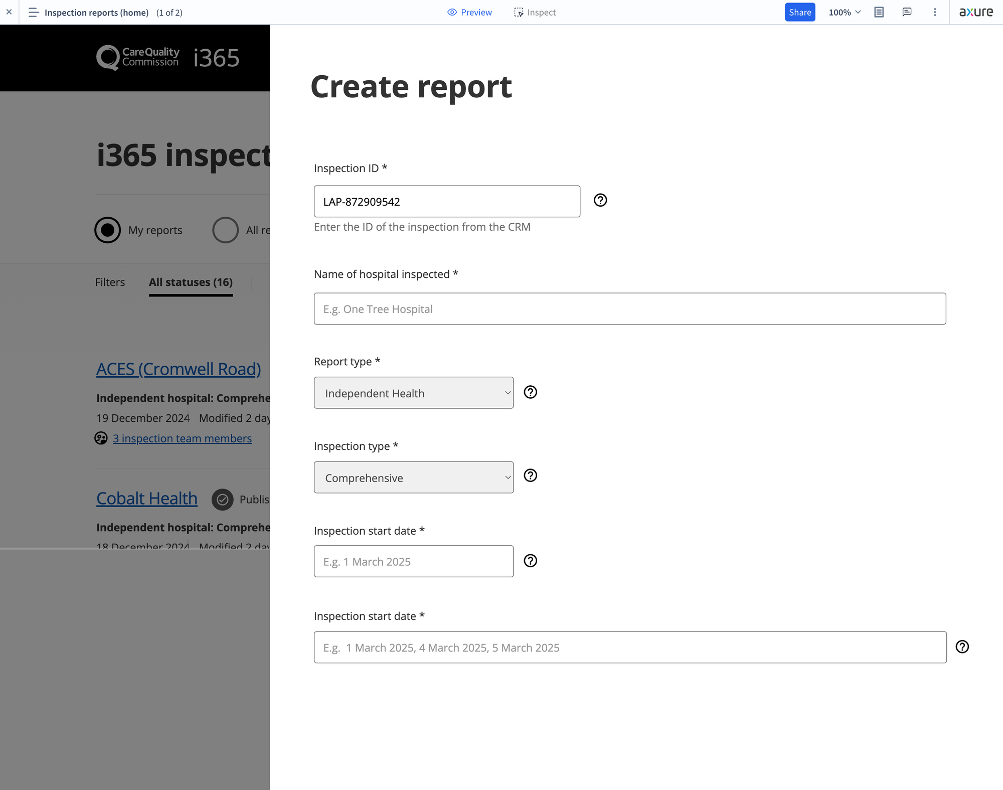Click help icon beside Report type
This screenshot has width=1003, height=790.
tap(530, 392)
